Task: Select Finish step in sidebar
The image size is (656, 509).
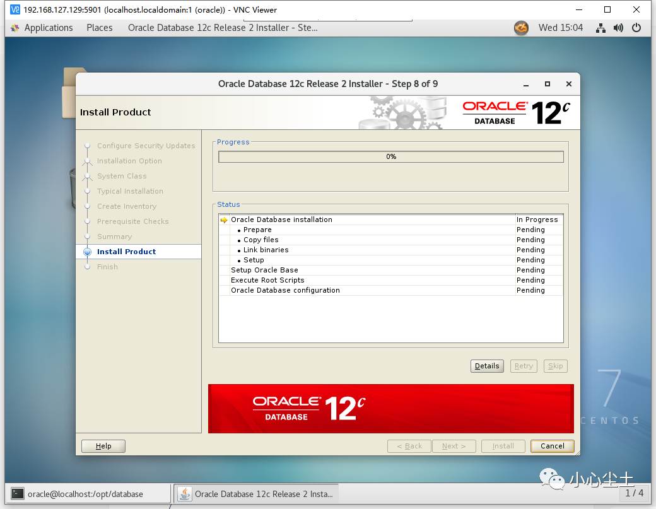Action: (x=107, y=267)
